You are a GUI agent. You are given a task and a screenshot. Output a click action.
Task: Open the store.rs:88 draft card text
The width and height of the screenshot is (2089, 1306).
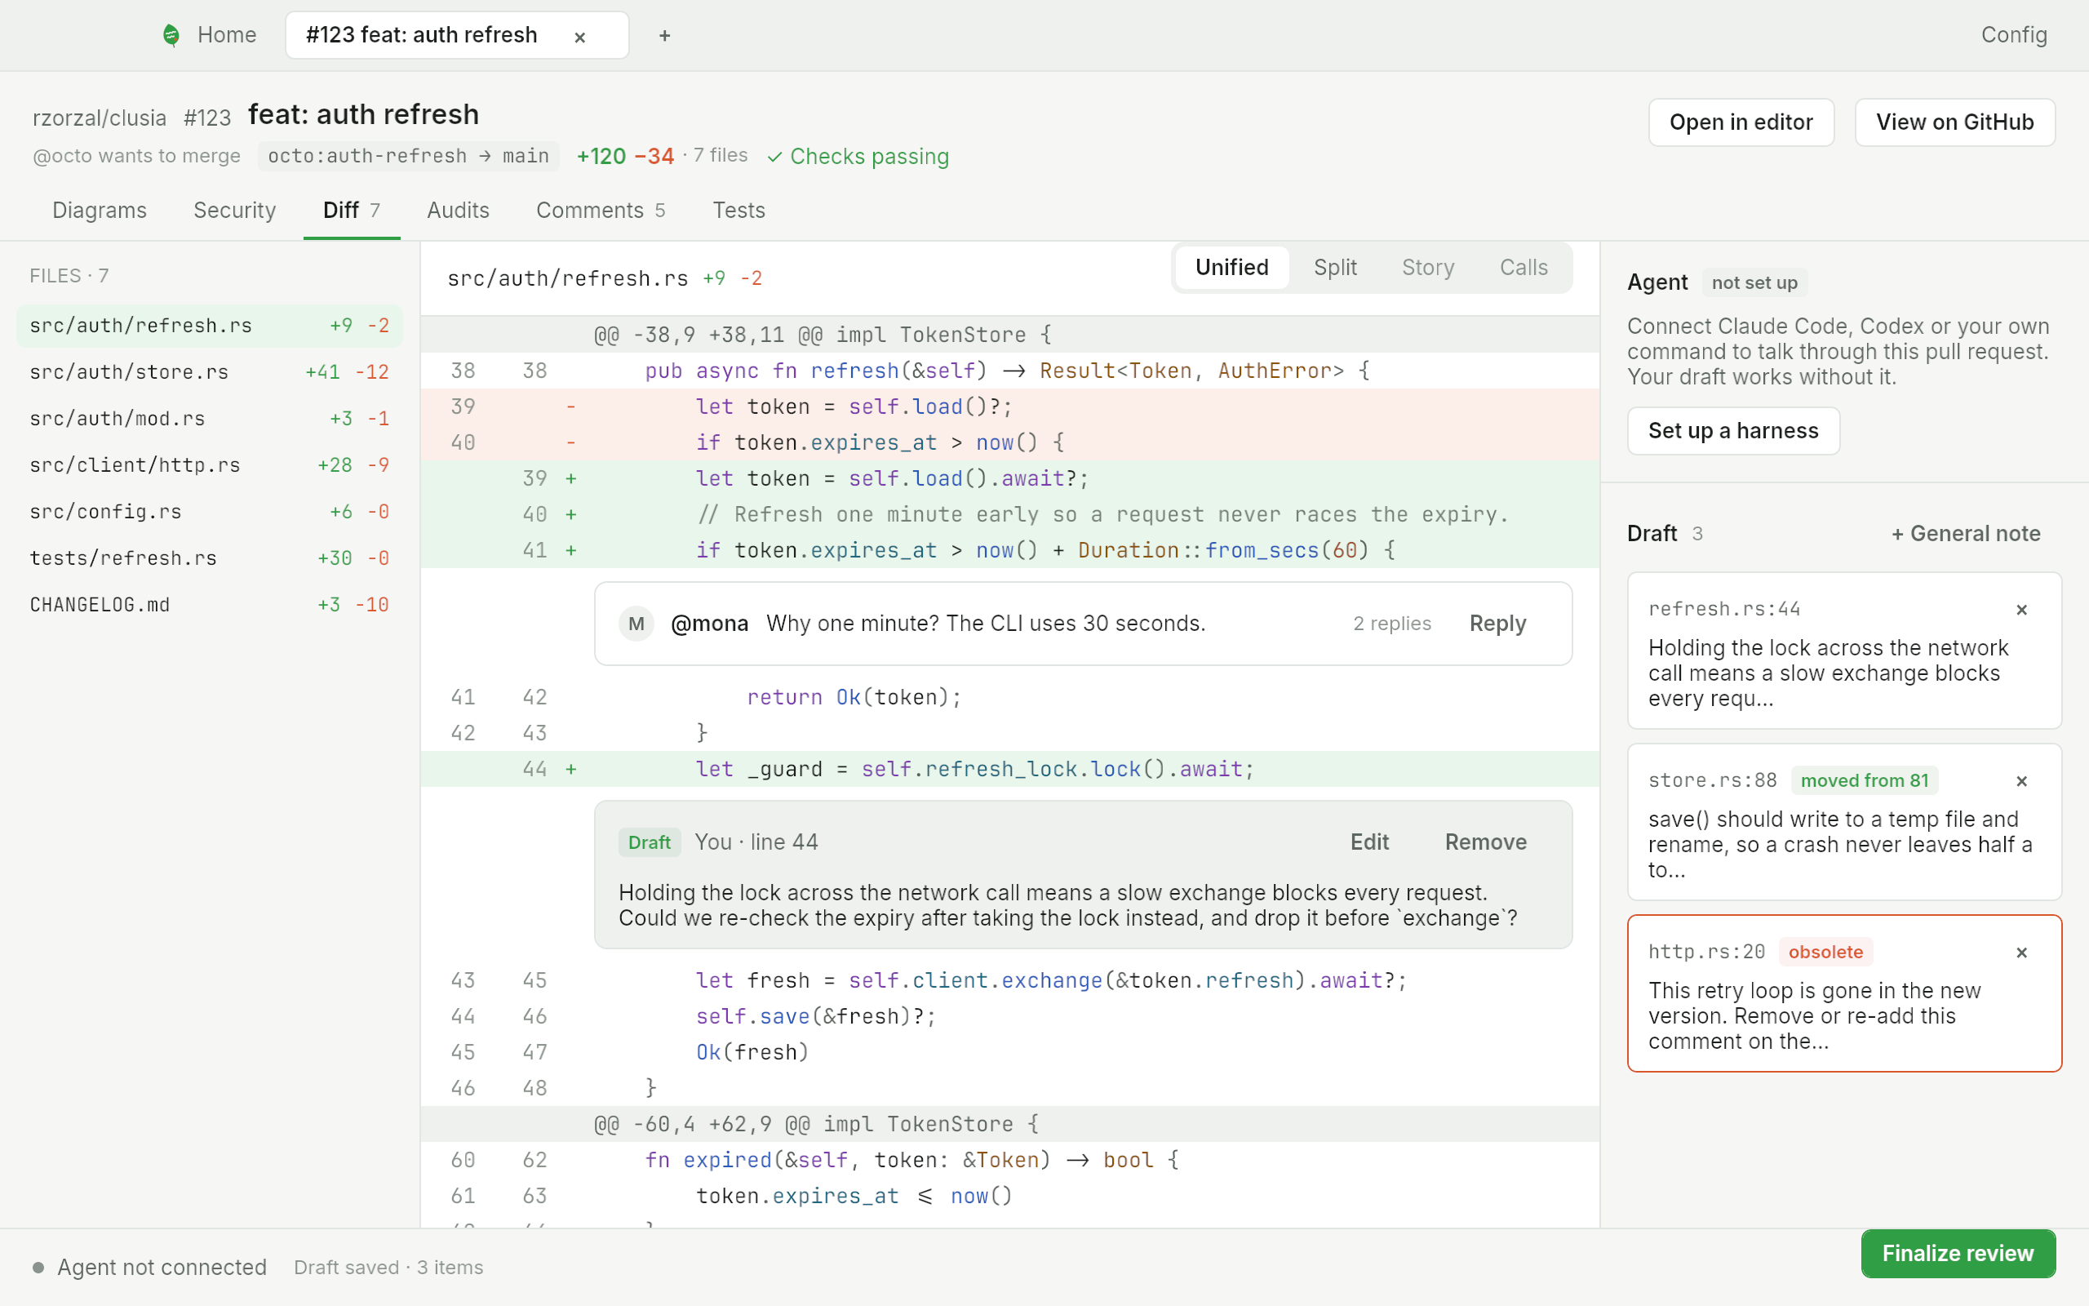(x=1840, y=845)
